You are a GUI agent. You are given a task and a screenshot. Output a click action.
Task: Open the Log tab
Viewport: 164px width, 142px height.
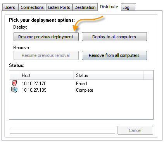pyautogui.click(x=128, y=7)
